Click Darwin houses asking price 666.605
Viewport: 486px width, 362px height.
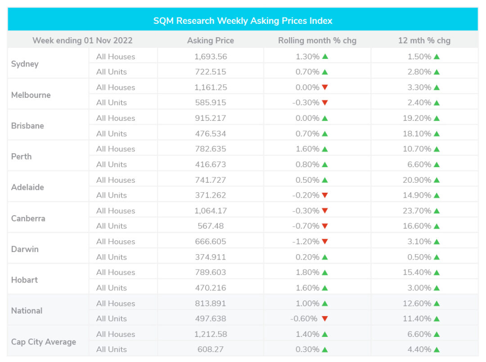211,242
